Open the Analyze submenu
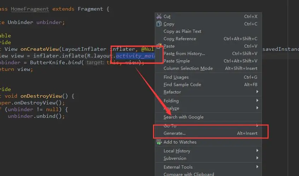 click(209, 108)
